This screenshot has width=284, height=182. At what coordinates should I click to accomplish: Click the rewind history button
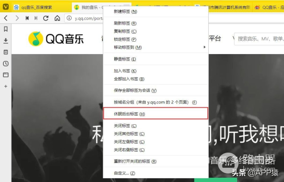27,18
